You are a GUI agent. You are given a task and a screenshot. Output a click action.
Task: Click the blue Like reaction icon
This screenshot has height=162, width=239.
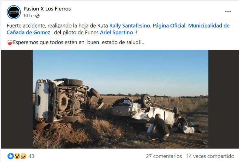point(10,156)
